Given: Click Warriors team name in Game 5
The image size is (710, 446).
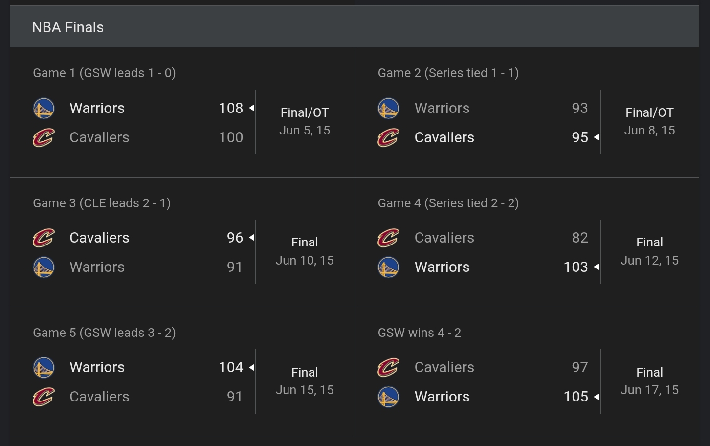Looking at the screenshot, I should tap(97, 367).
